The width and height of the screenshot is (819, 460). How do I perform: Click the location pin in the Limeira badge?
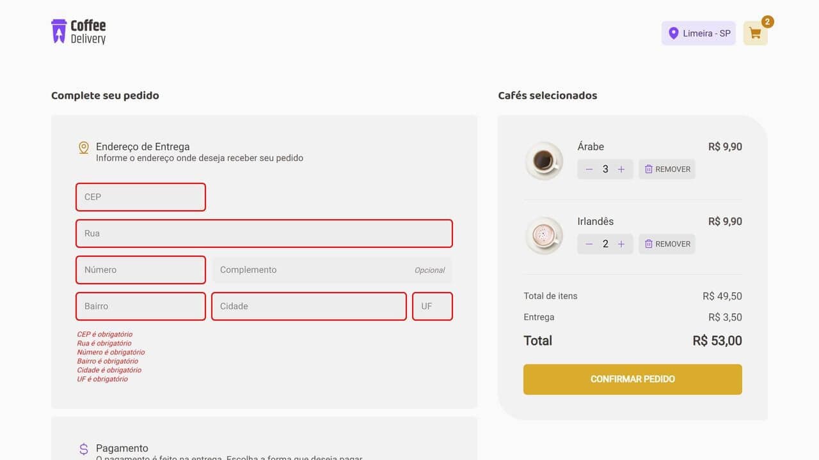674,33
